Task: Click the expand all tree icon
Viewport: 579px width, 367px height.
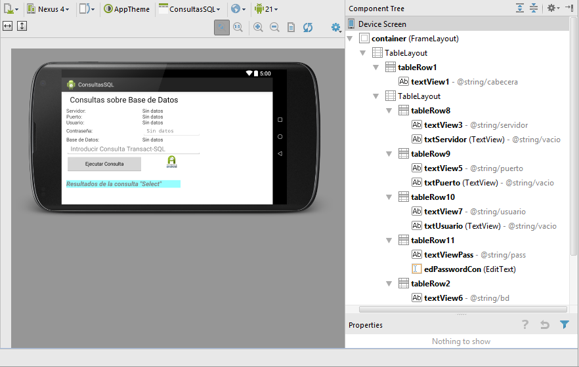Action: point(519,8)
